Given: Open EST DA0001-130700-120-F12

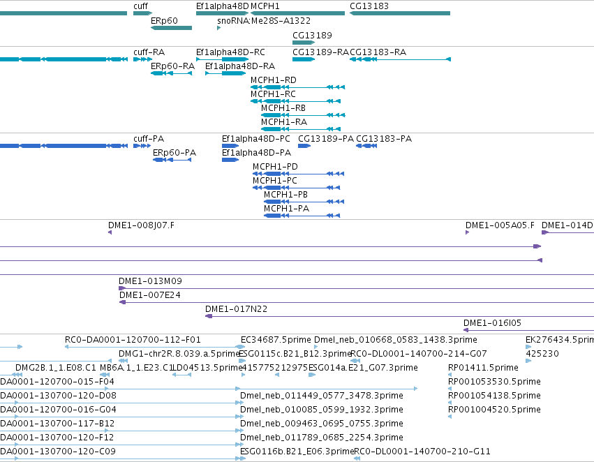Looking at the screenshot, I should [x=57, y=438].
